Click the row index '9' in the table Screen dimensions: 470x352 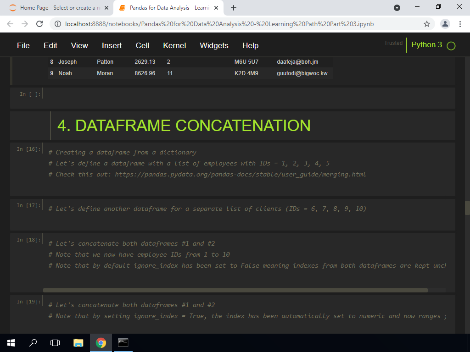(x=51, y=73)
